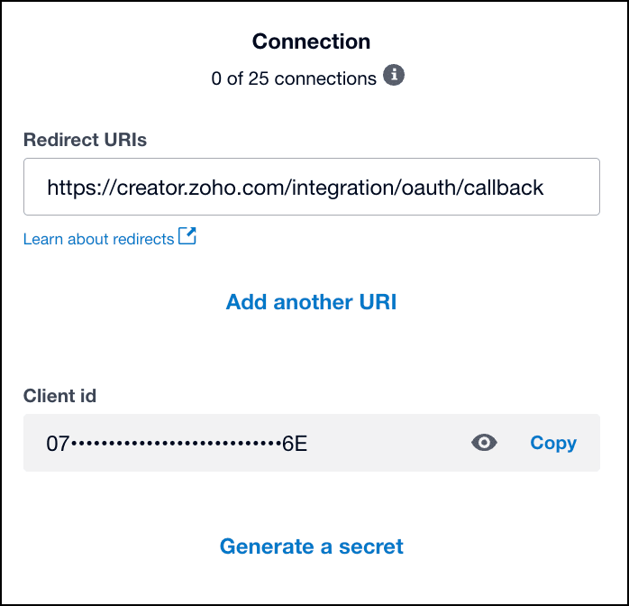Click the external link icon after Learn about redirects
The width and height of the screenshot is (629, 606).
pyautogui.click(x=187, y=237)
